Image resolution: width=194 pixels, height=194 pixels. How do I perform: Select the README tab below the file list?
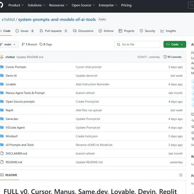coord(9,175)
